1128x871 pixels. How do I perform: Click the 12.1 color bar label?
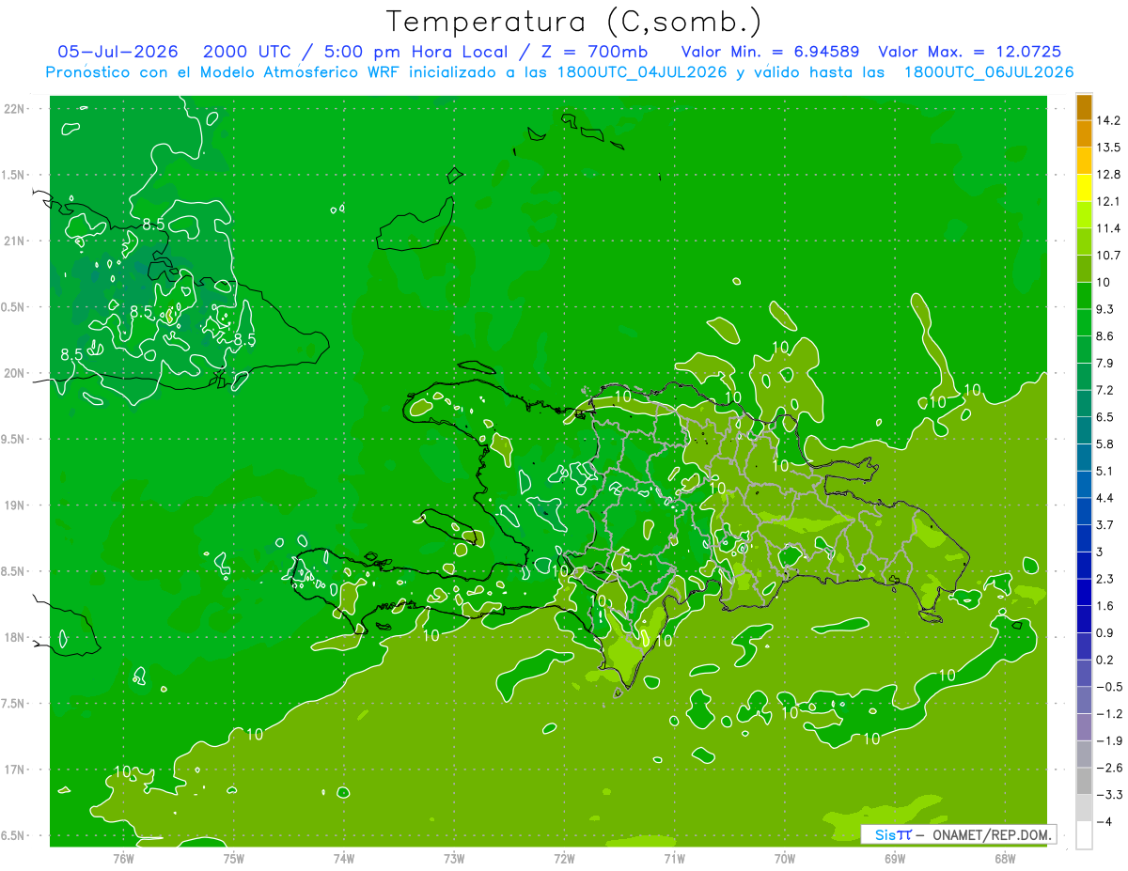(1107, 200)
